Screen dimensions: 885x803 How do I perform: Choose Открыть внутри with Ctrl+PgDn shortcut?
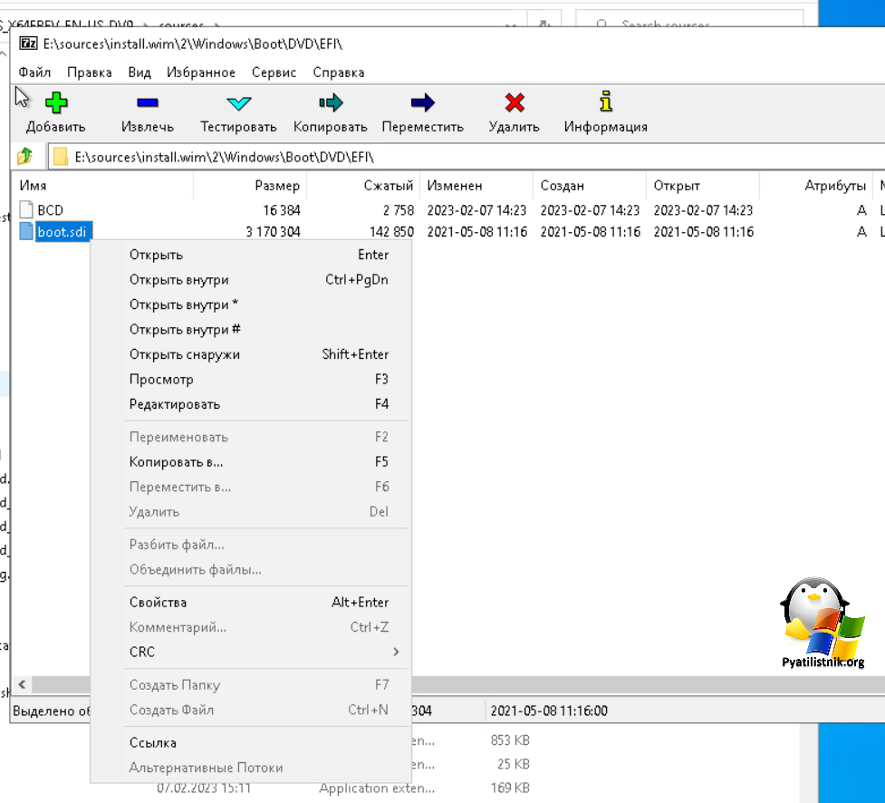click(250, 279)
